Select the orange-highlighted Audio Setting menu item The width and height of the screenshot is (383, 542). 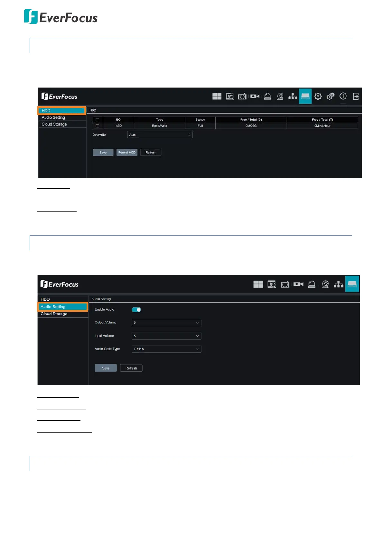pos(63,307)
